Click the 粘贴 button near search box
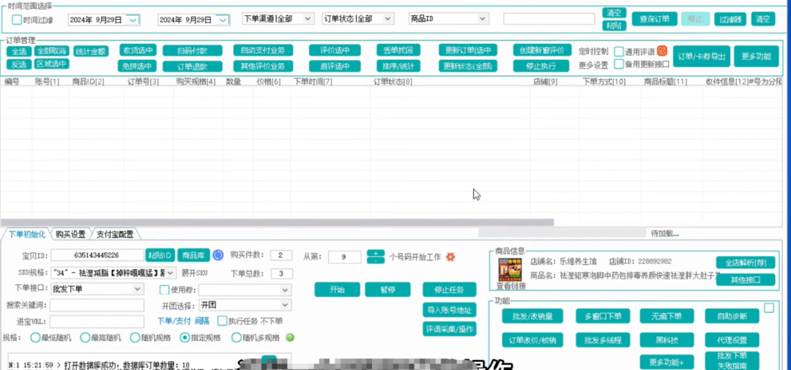 point(614,26)
